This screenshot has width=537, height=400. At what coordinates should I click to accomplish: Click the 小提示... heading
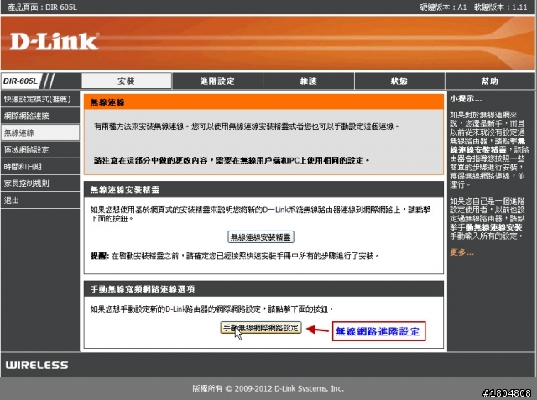(466, 99)
